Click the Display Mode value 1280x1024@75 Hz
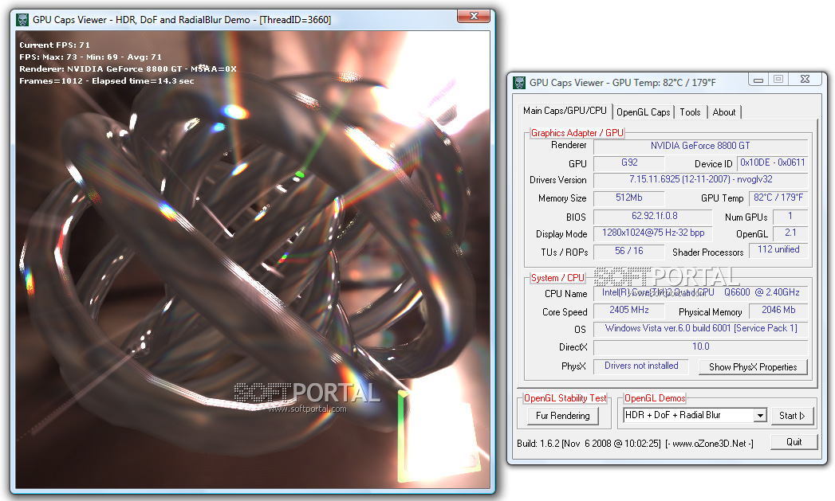Image resolution: width=835 pixels, height=501 pixels. [653, 233]
